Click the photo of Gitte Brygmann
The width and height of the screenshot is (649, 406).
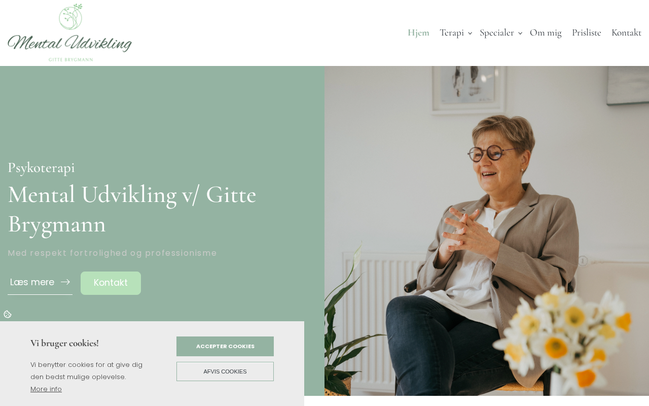pos(487,231)
